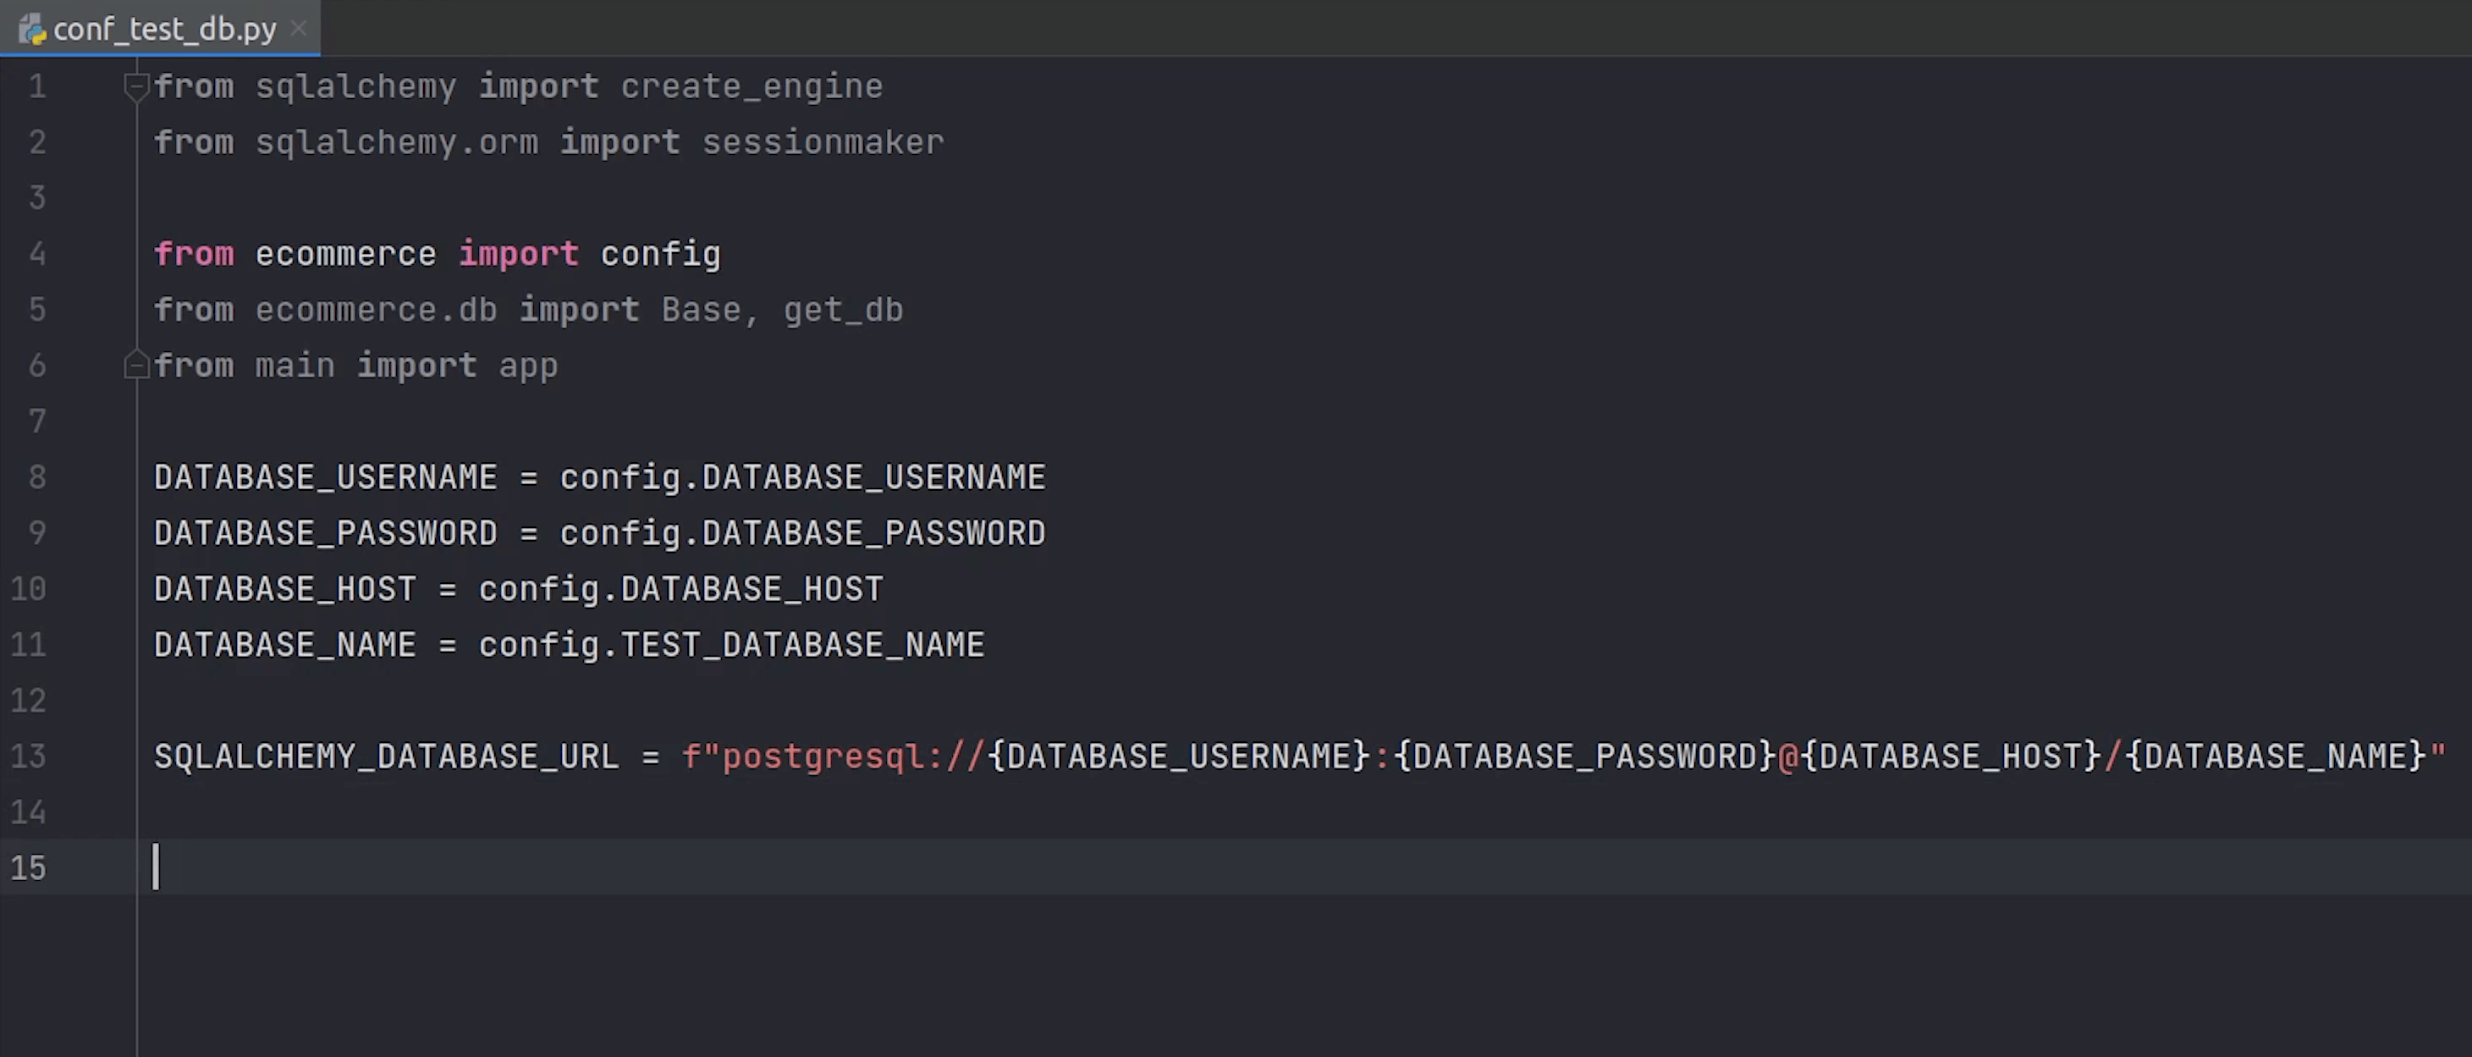The height and width of the screenshot is (1057, 2472).
Task: Click the Python file icon on conf_test_db.py tab
Action: pos(31,30)
